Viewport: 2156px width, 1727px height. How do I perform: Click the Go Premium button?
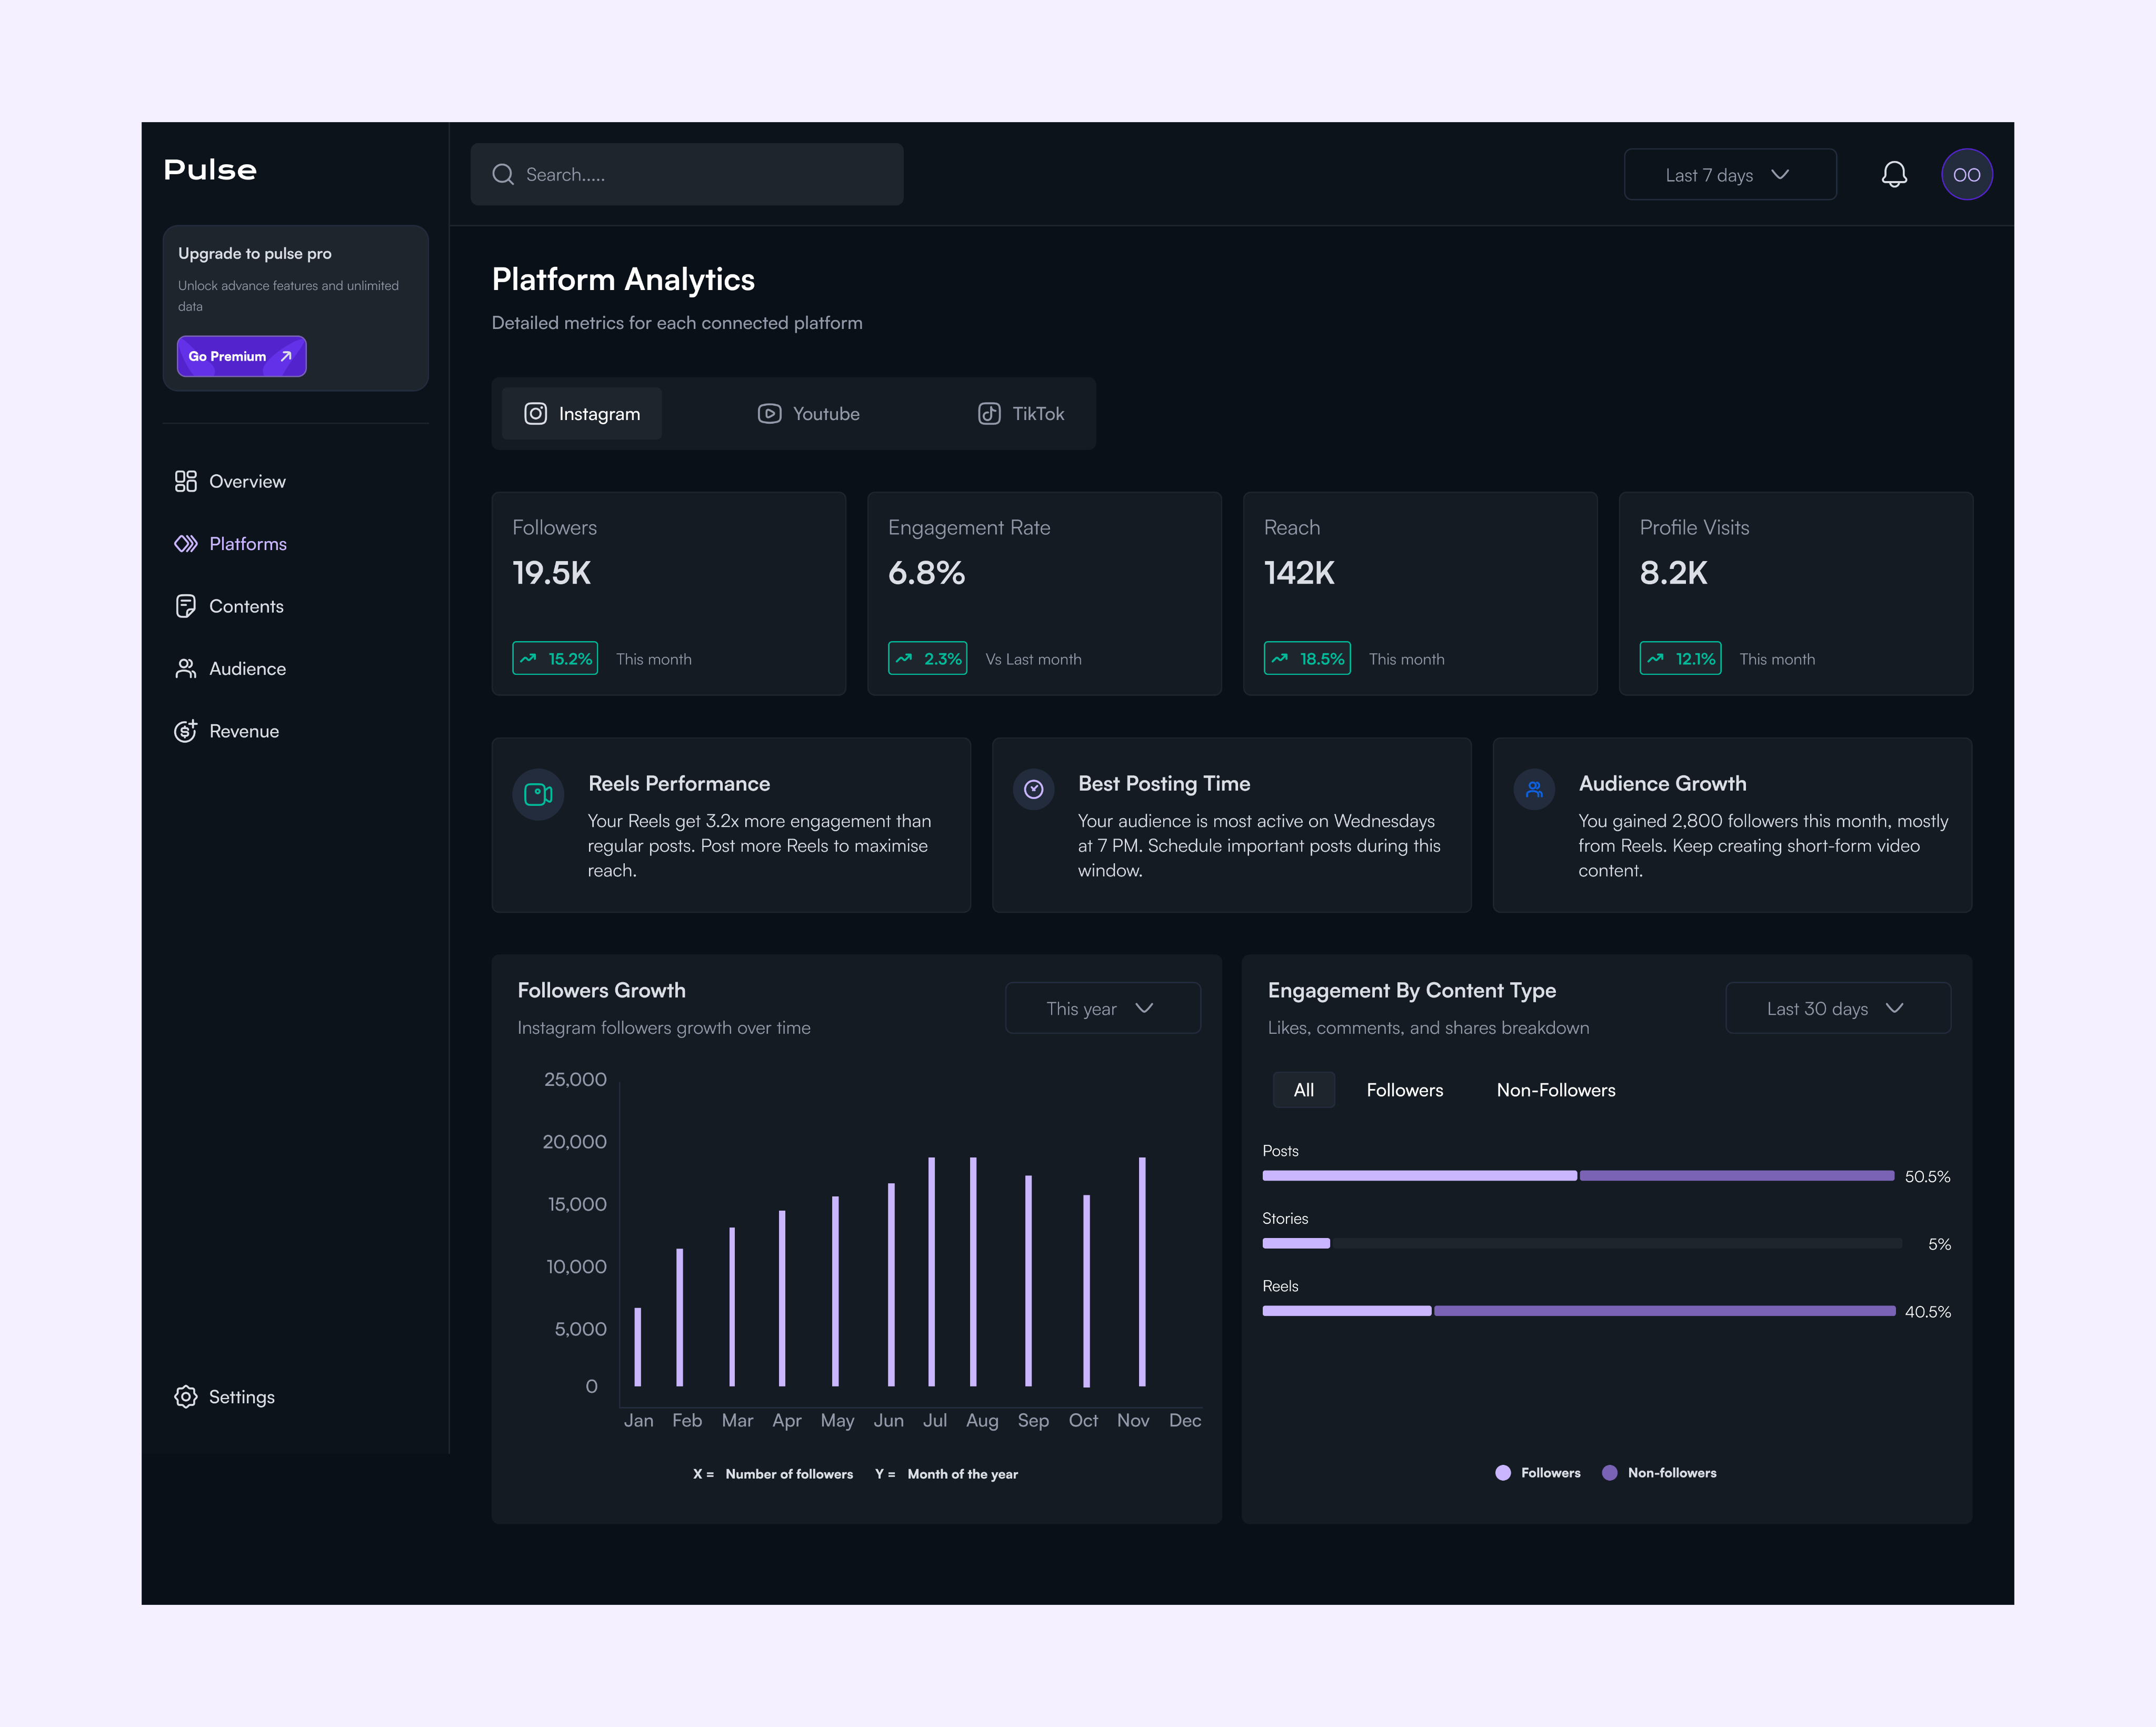pyautogui.click(x=241, y=356)
